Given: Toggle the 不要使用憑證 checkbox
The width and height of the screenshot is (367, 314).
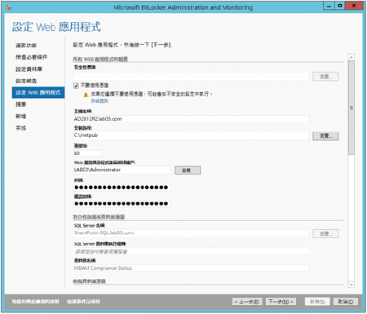Looking at the screenshot, I should click(76, 86).
